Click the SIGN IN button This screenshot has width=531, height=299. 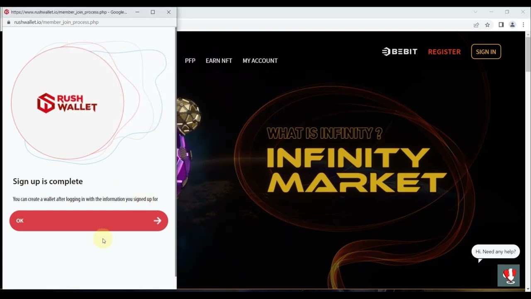click(x=486, y=51)
